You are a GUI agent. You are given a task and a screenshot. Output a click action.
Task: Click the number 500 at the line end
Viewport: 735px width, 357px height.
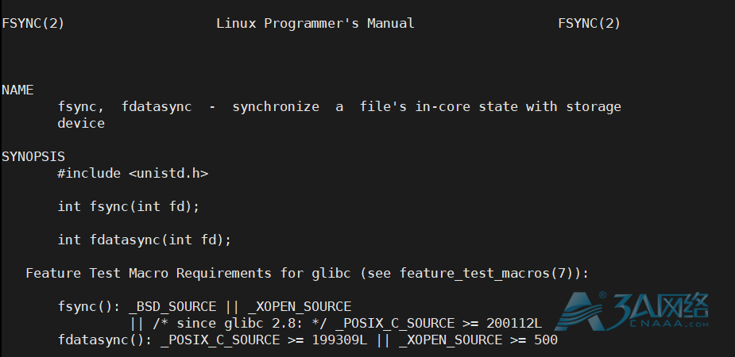pyautogui.click(x=546, y=340)
